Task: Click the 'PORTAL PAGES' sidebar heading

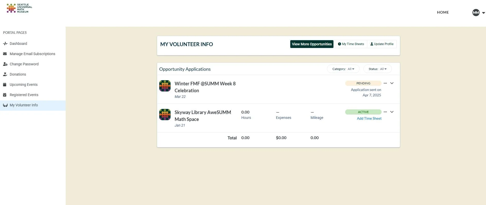Action: (x=15, y=33)
